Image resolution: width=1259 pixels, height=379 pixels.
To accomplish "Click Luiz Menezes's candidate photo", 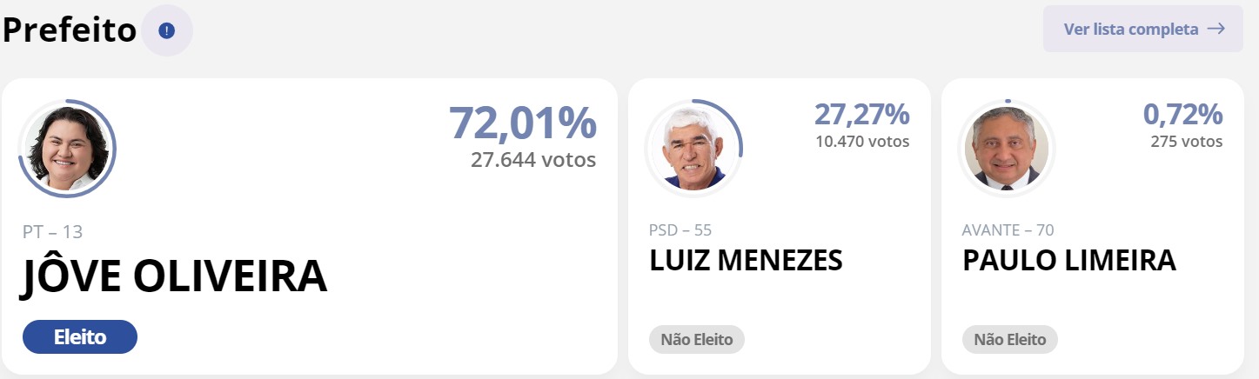I will point(693,149).
